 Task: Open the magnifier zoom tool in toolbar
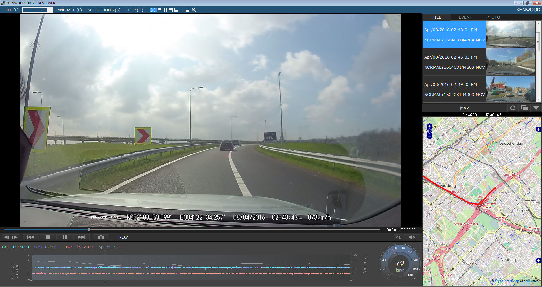[x=194, y=10]
